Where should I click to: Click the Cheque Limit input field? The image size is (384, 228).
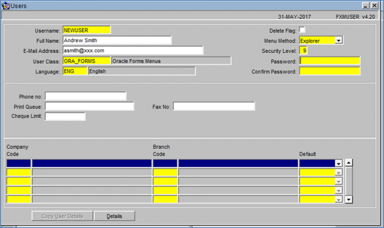[65, 116]
